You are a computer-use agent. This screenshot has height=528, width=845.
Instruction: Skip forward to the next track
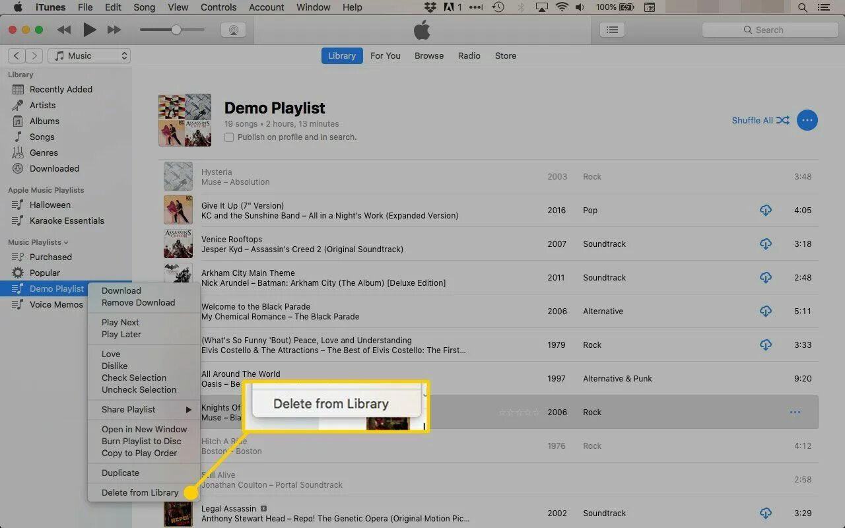click(x=114, y=30)
